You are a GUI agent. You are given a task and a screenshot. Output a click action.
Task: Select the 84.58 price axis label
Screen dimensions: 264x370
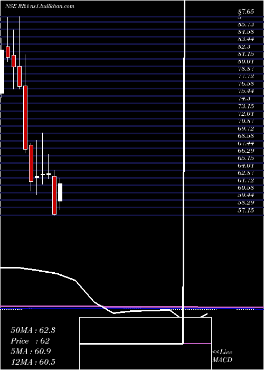[246, 32]
